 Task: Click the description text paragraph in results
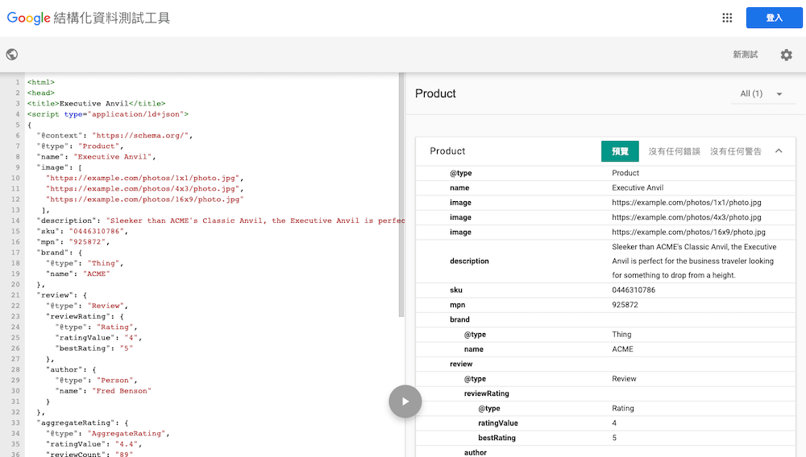(x=694, y=261)
